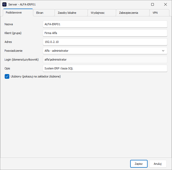Open the Zasoby lokalne tab

click(71, 13)
